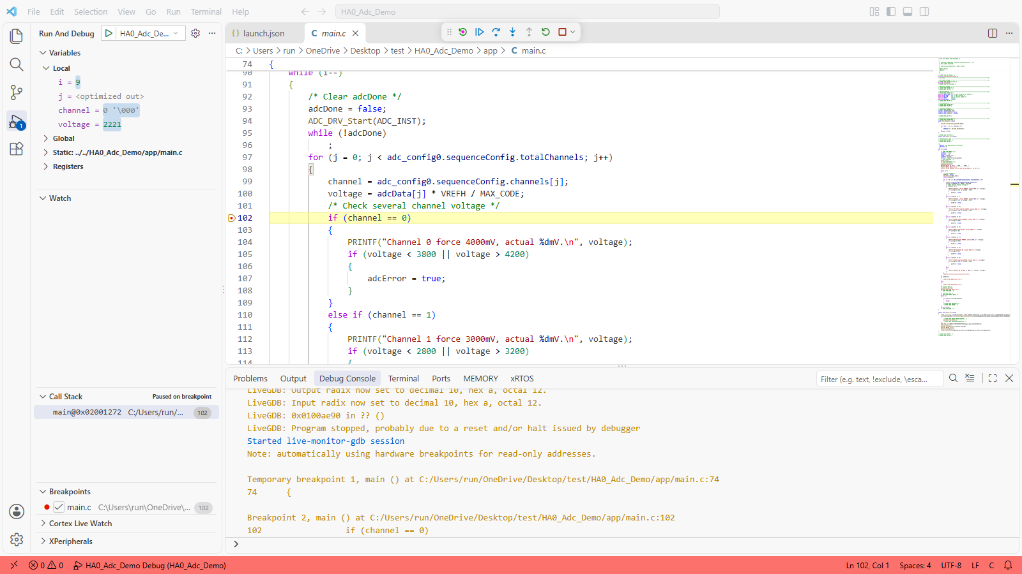Open the Terminal menu
Viewport: 1022px width, 574px height.
click(x=206, y=11)
